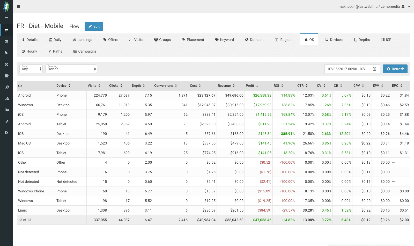The image size is (414, 246).
Task: Open the Paths tab
Action: pyautogui.click(x=55, y=51)
